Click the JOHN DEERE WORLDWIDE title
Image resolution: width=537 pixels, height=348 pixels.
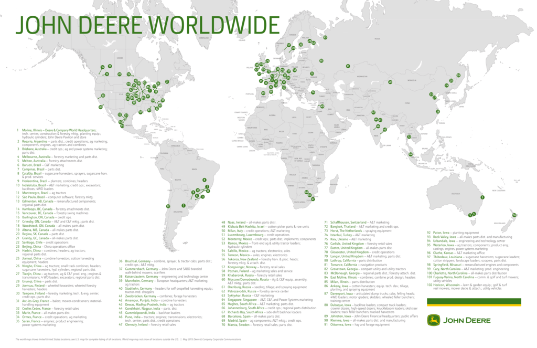[x=147, y=25]
